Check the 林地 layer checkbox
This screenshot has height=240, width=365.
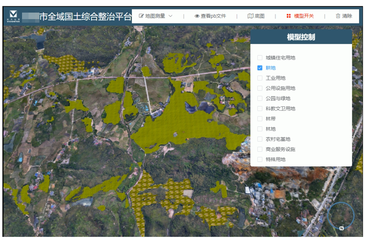260,129
